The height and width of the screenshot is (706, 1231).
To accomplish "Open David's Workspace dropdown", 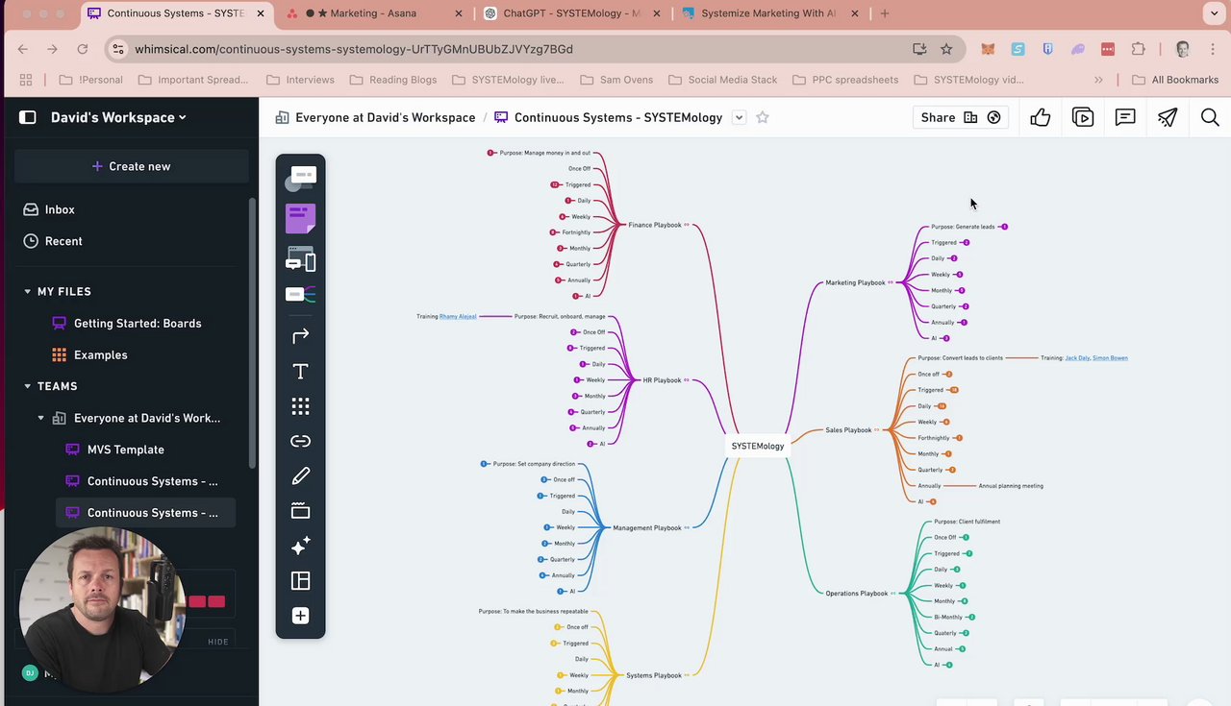I will point(118,117).
